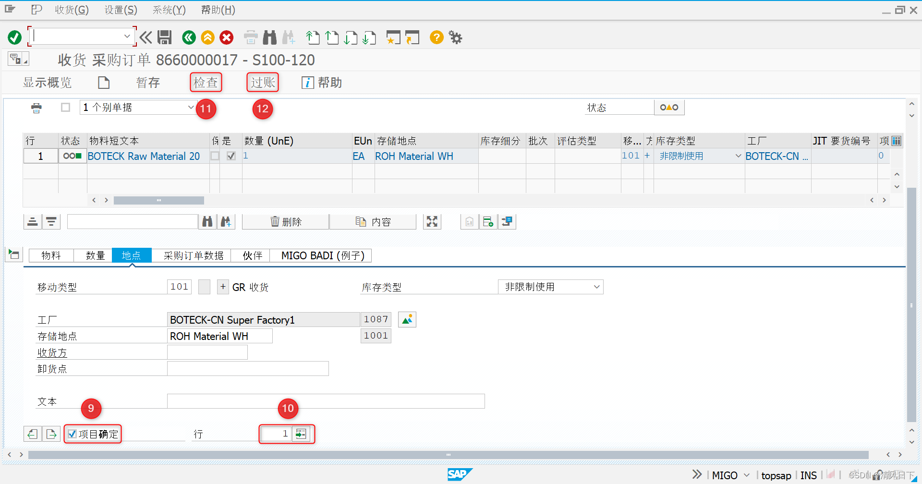Click the 帮助 info button

click(x=321, y=83)
